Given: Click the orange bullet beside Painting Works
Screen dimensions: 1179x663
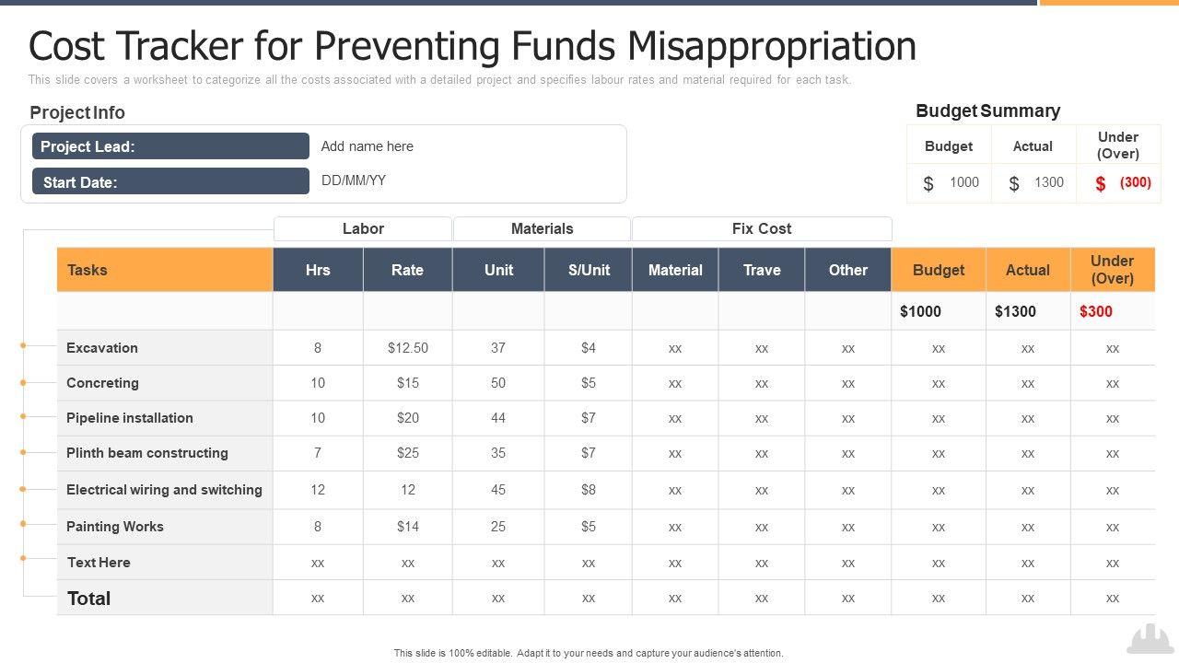Looking at the screenshot, I should pyautogui.click(x=24, y=524).
